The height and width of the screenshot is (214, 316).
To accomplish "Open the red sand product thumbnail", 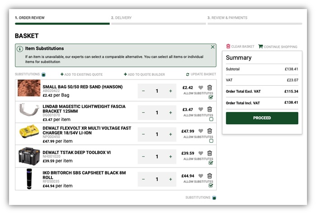I will [29, 88].
